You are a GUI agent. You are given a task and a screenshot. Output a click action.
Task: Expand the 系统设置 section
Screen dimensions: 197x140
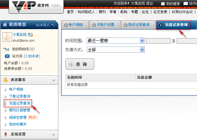click(x=54, y=135)
